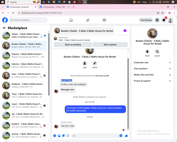Choose a GIF in composer
177x142 pixels.
(x=68, y=136)
